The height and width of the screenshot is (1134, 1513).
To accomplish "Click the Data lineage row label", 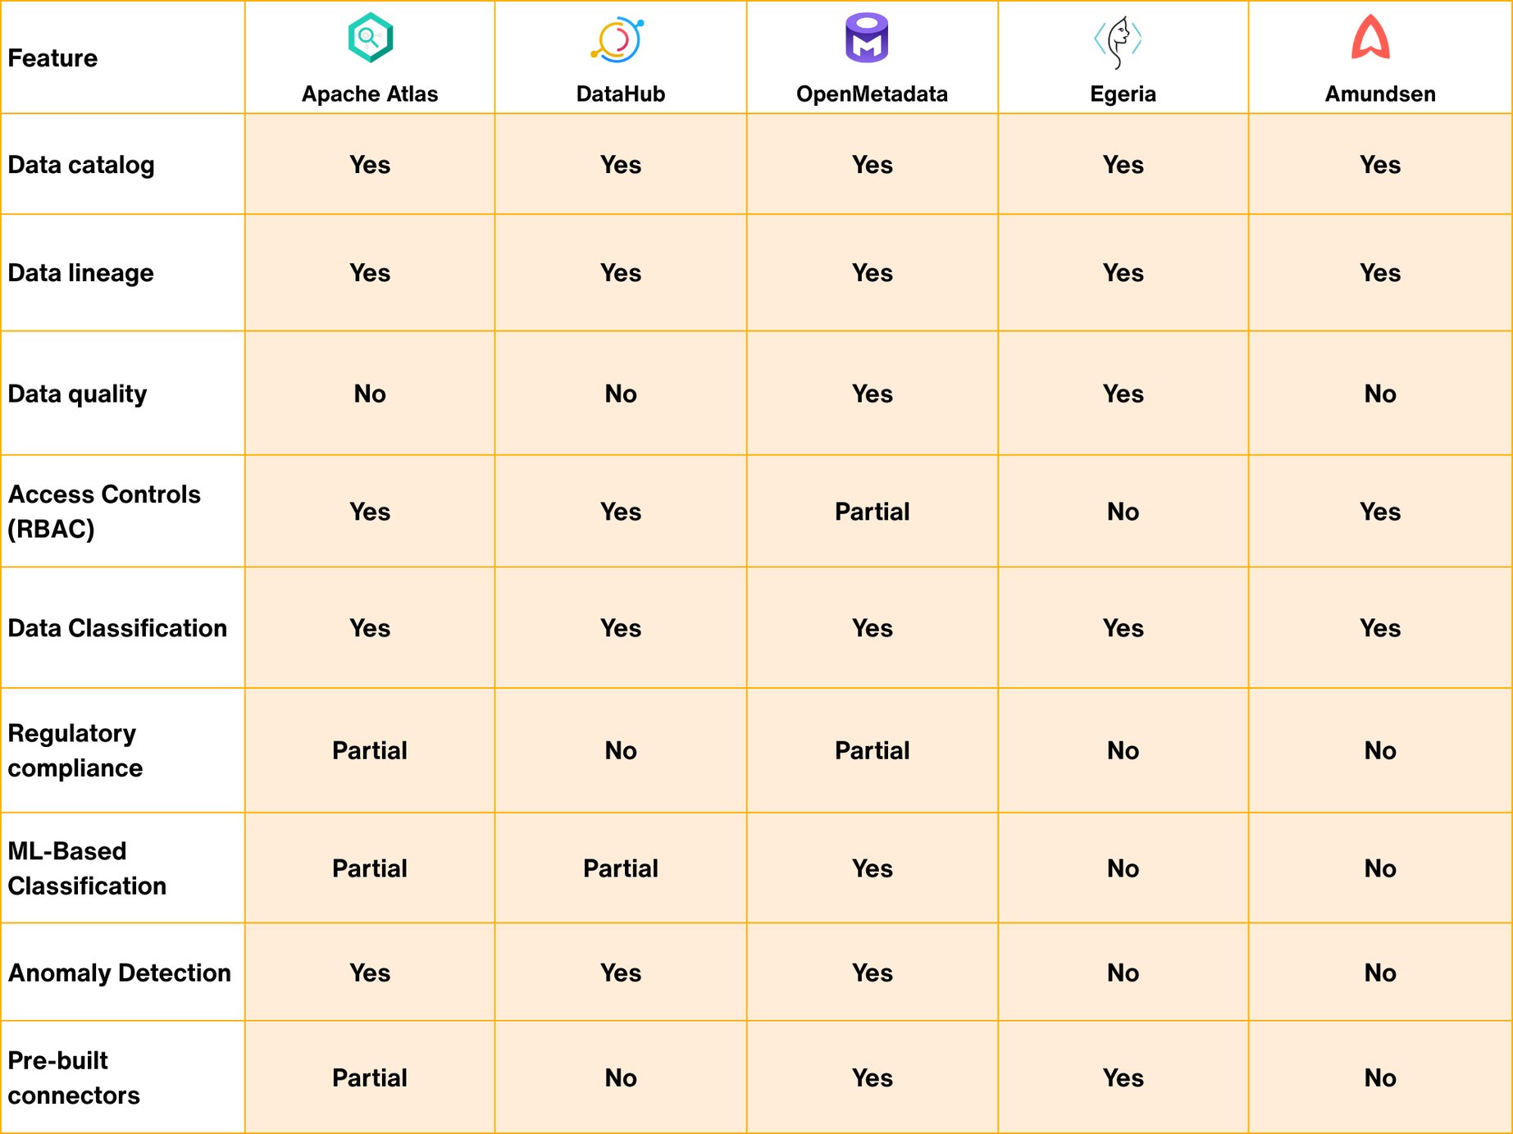I will [80, 273].
